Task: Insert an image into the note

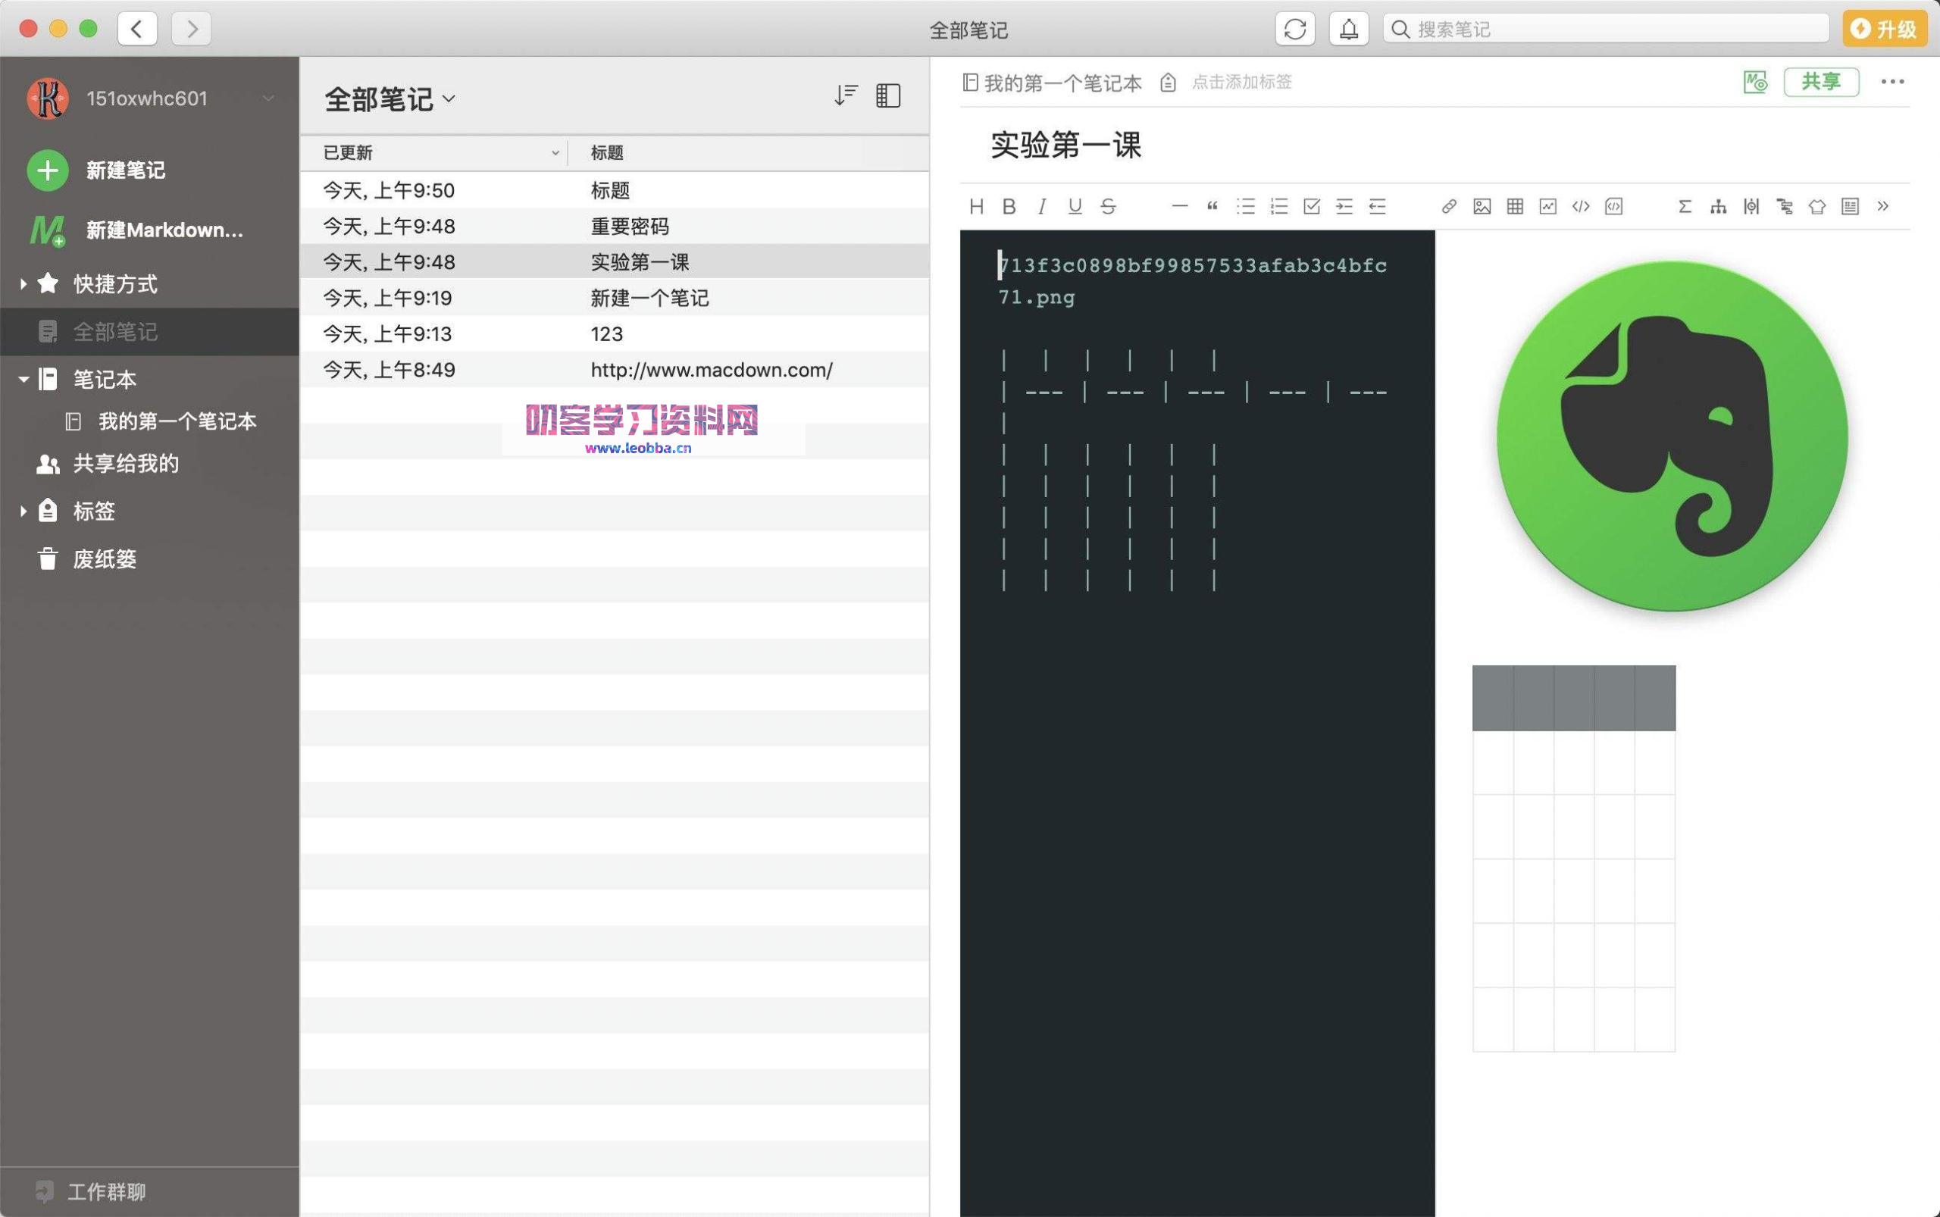Action: click(1482, 207)
